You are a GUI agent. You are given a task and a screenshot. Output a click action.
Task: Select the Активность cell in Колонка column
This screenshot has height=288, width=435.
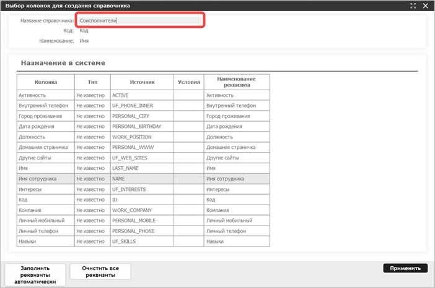(x=46, y=95)
